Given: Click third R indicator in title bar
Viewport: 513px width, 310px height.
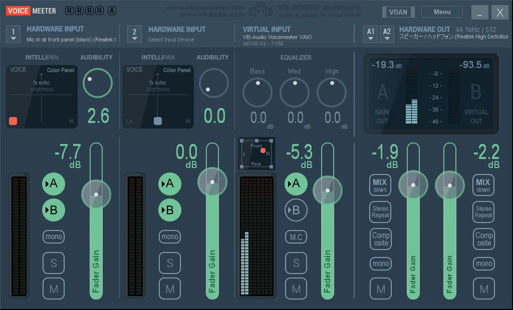Looking at the screenshot, I should 89,11.
